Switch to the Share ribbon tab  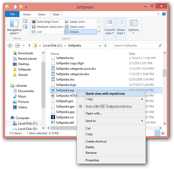(42, 14)
